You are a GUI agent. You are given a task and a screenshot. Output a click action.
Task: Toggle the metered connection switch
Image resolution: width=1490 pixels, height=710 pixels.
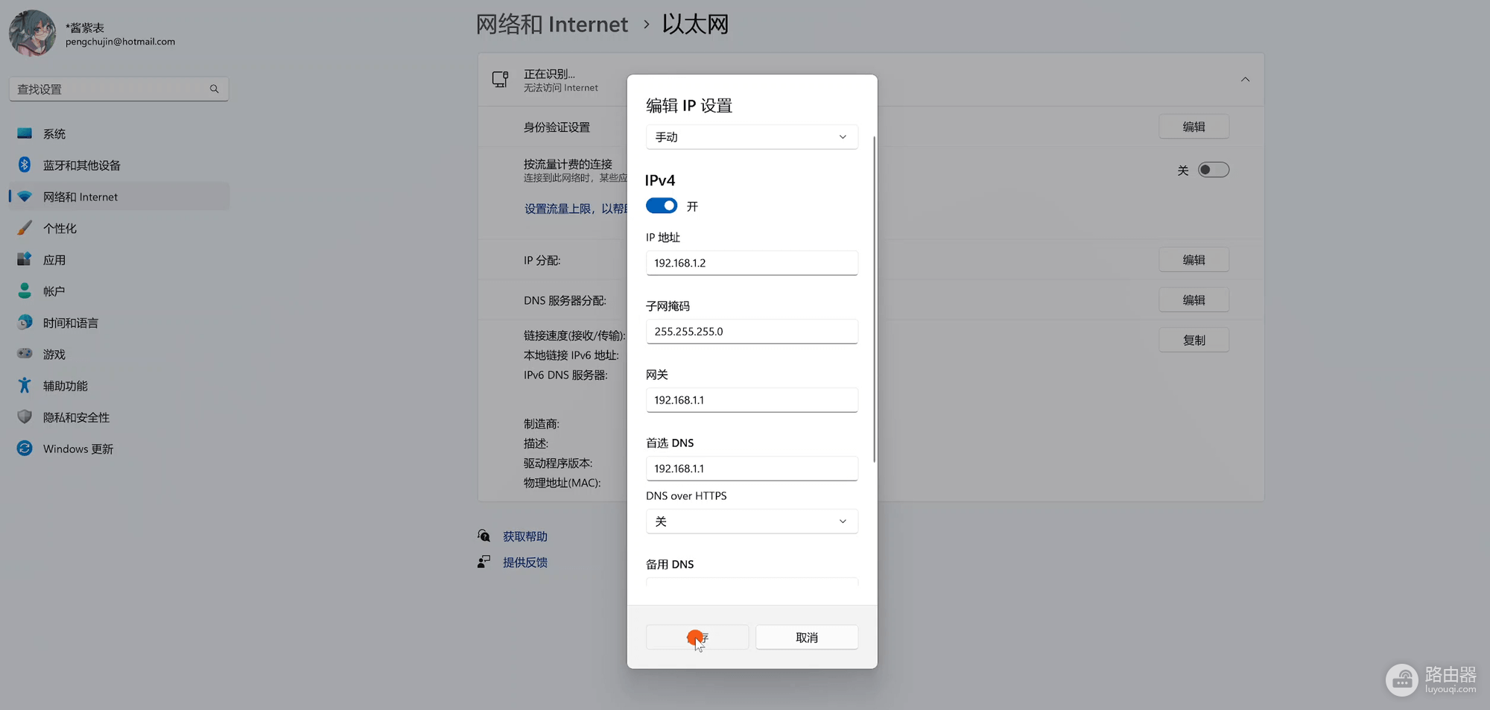click(1213, 170)
